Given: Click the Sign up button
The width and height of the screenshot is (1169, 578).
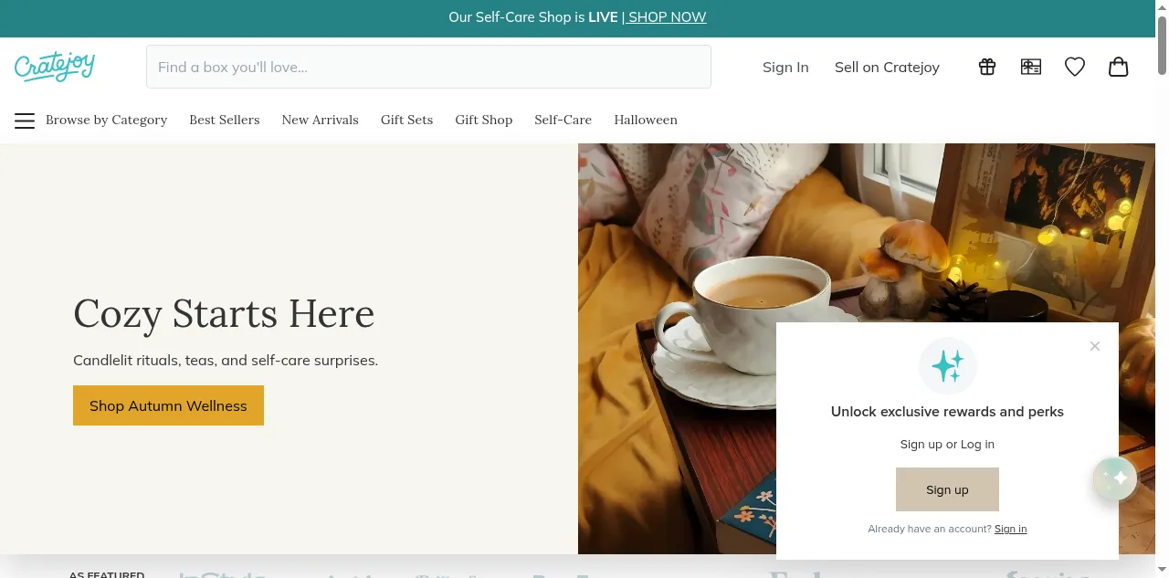Looking at the screenshot, I should [x=947, y=489].
